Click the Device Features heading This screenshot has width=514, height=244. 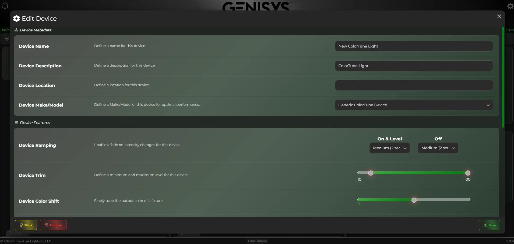coord(35,123)
